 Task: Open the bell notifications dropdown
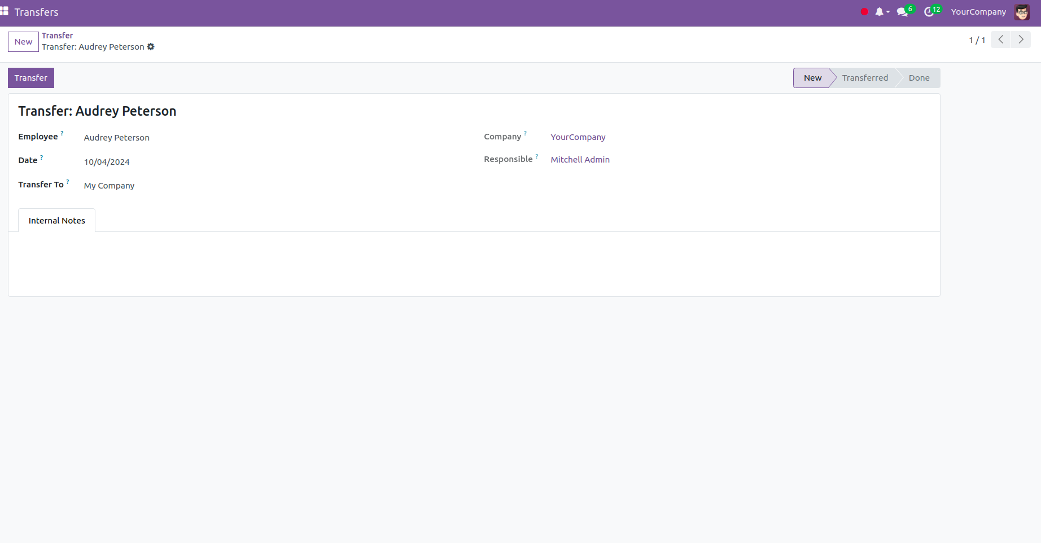click(x=881, y=12)
